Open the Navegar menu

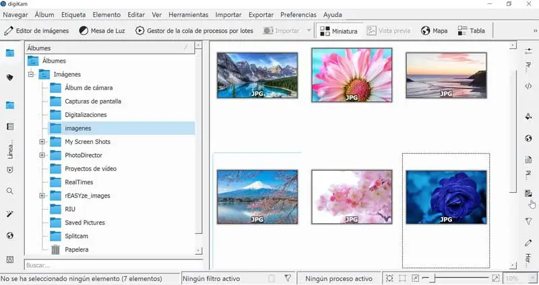point(15,15)
